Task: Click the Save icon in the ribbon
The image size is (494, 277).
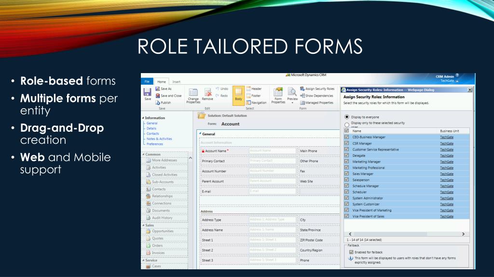Action: (147, 92)
